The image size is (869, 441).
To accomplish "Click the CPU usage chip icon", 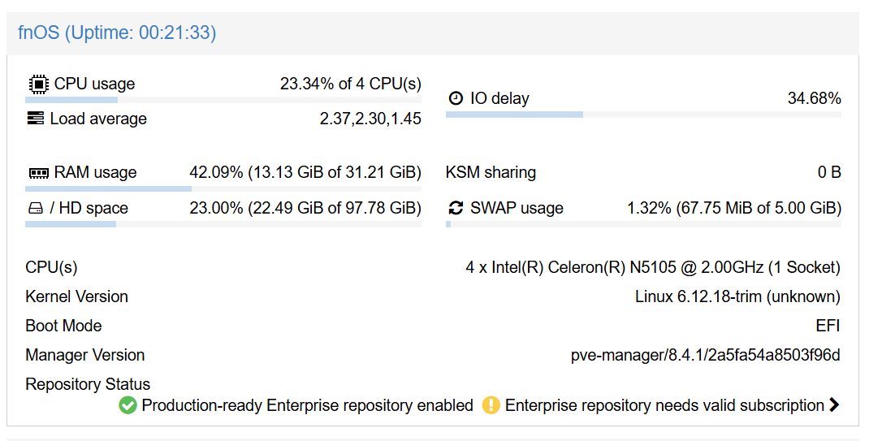I will coord(38,84).
